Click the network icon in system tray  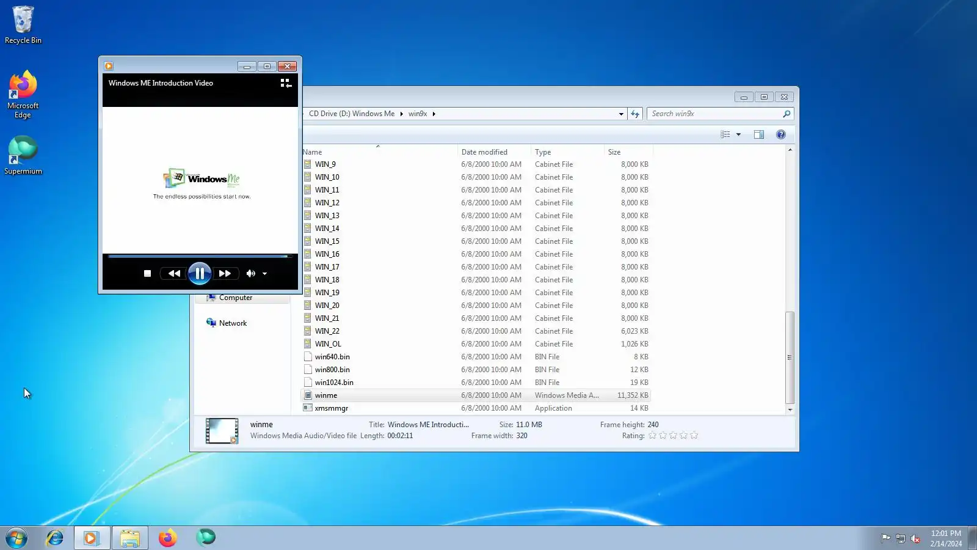pos(900,538)
